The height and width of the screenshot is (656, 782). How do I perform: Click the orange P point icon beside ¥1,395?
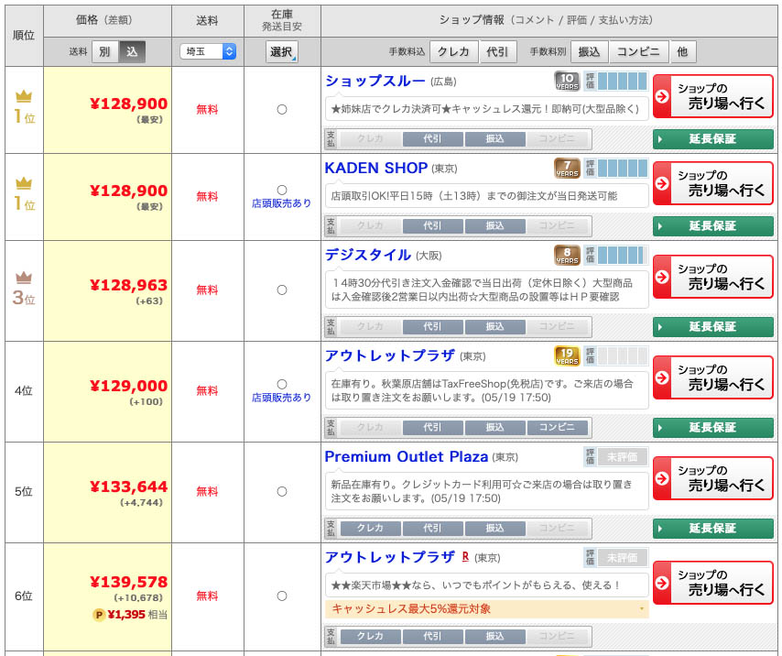click(x=99, y=615)
